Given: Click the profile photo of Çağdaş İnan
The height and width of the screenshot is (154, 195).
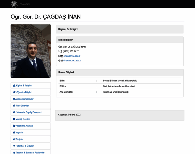Looking at the screenshot, I should pyautogui.click(x=31, y=51).
